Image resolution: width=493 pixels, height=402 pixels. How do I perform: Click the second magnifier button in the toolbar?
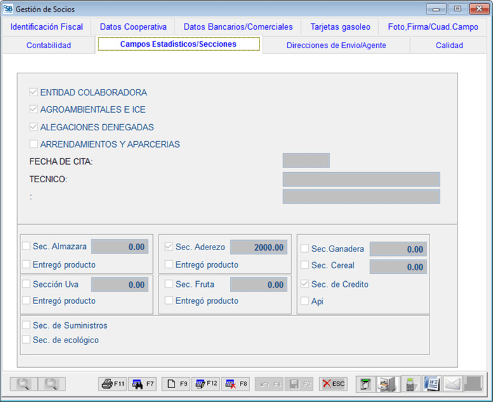[x=52, y=384]
